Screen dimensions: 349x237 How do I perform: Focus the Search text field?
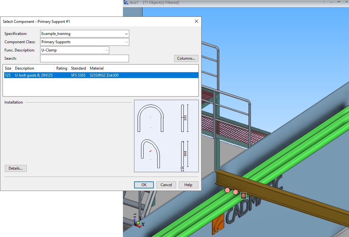pyautogui.click(x=84, y=58)
